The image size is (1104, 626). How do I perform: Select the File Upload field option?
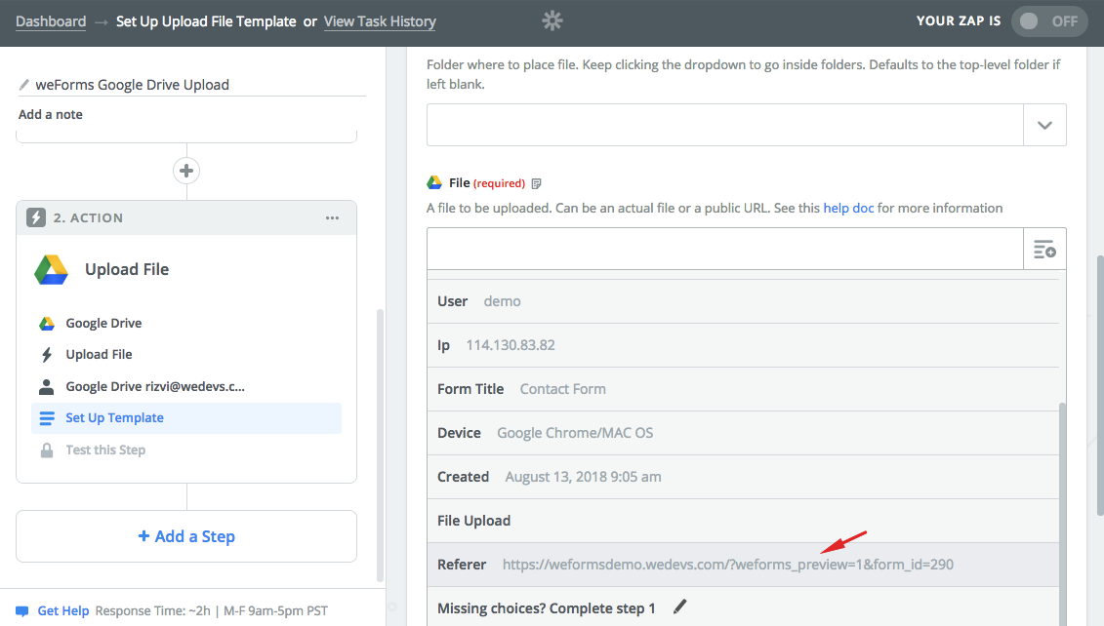coord(743,521)
